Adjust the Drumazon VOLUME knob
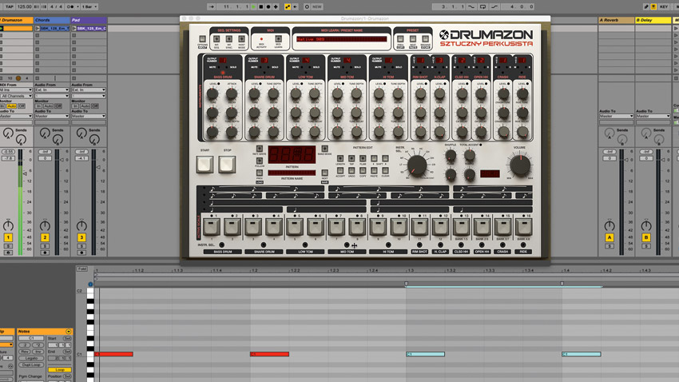This screenshot has width=679, height=382. 520,165
